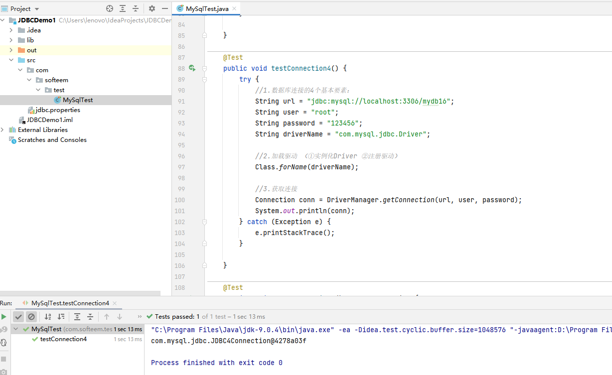Fold method at line 88 gutter marker

[x=205, y=68]
